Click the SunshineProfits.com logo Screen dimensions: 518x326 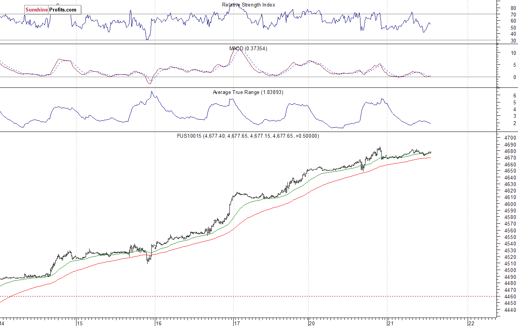pyautogui.click(x=53, y=10)
